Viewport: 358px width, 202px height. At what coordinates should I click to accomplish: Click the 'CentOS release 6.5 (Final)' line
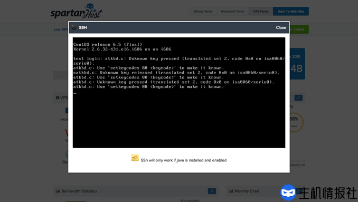(108, 44)
